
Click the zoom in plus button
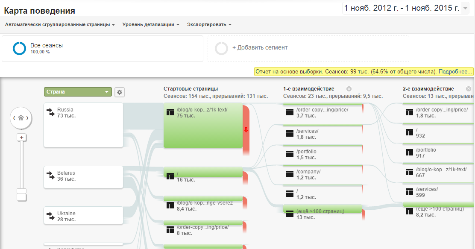[21, 137]
